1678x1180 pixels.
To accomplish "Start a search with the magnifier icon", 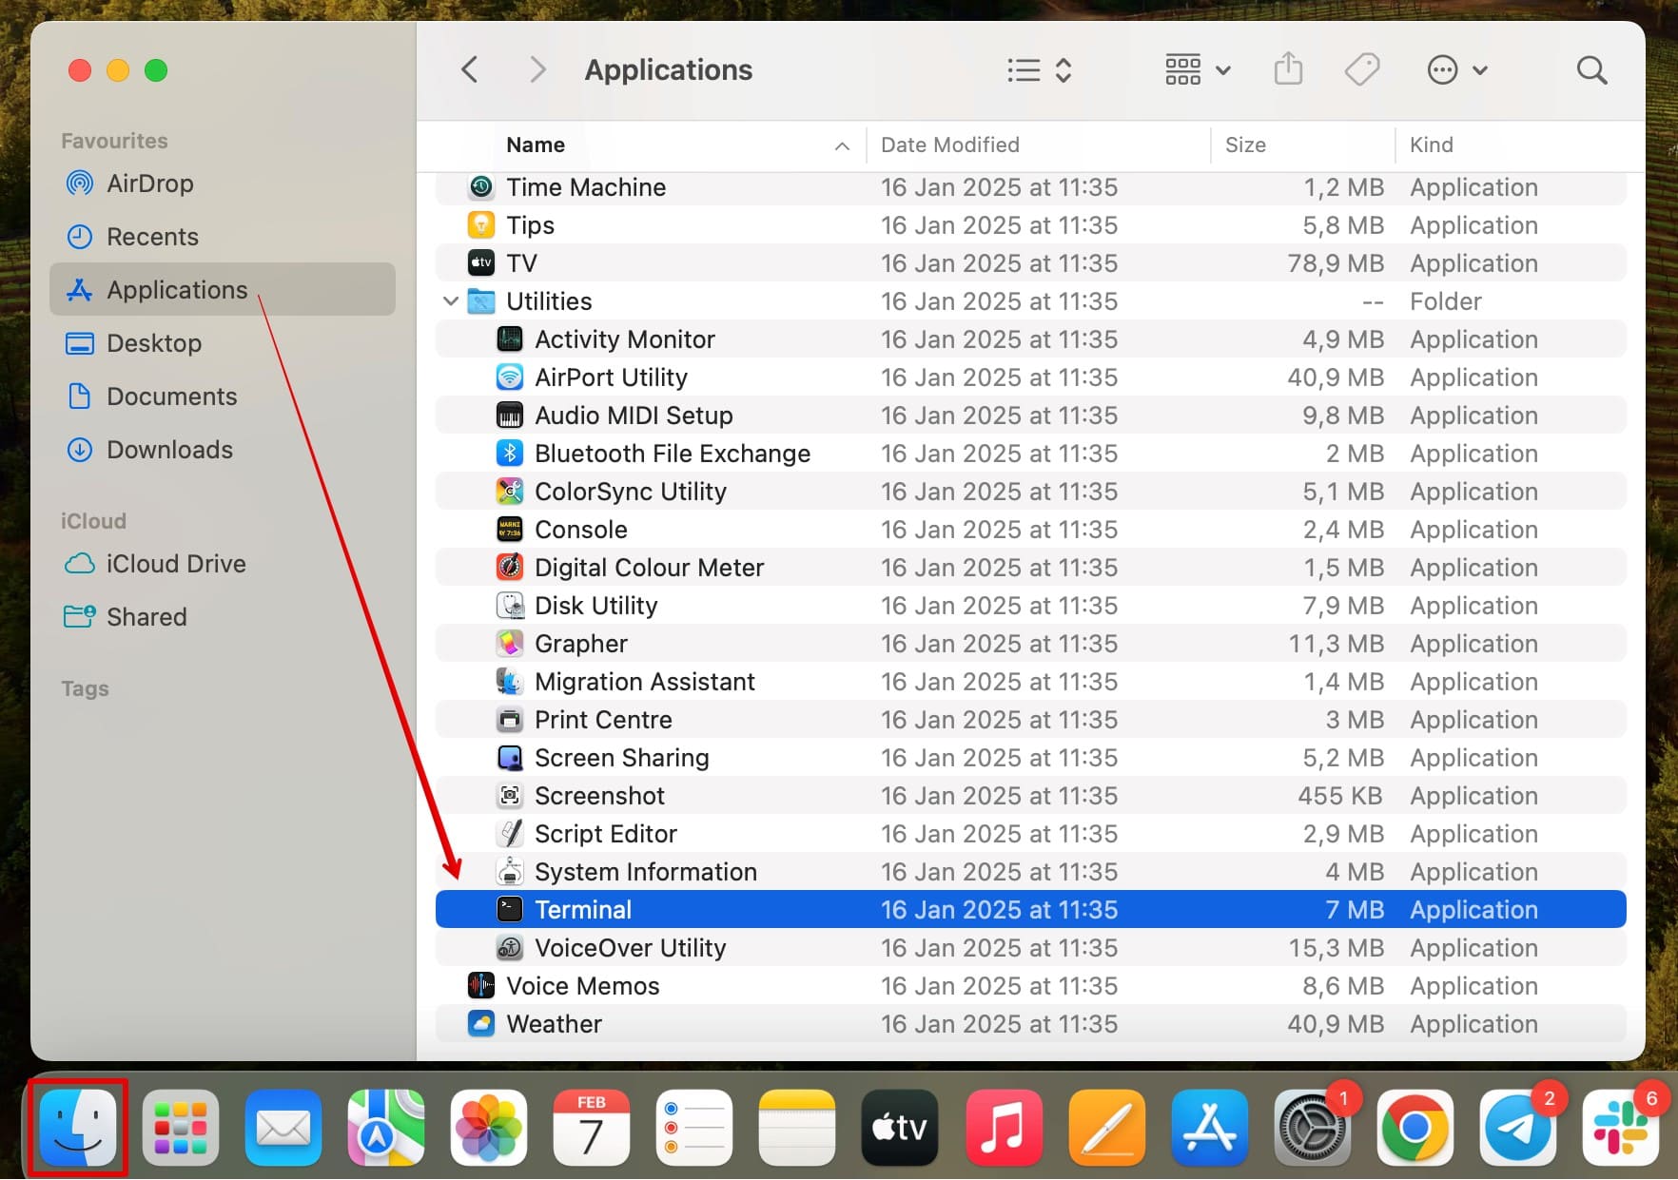I will (x=1591, y=68).
